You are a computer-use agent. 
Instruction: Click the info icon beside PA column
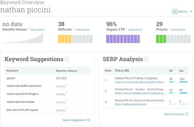point(174,69)
